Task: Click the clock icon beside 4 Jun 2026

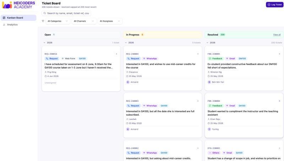Action: [x=46, y=76]
